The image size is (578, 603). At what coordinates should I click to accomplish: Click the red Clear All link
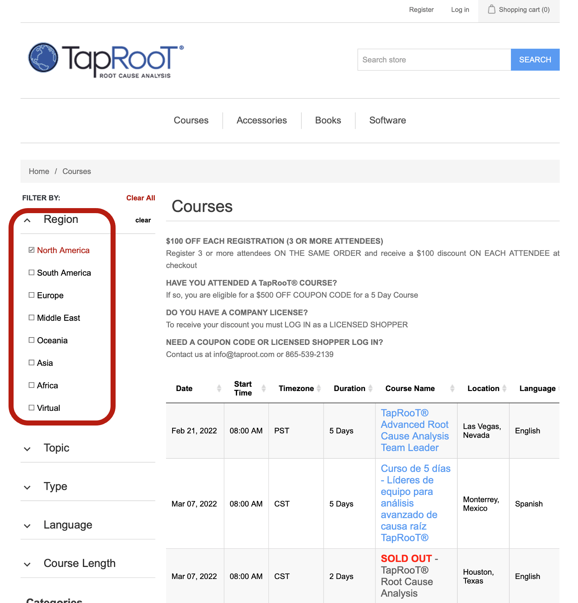point(140,198)
